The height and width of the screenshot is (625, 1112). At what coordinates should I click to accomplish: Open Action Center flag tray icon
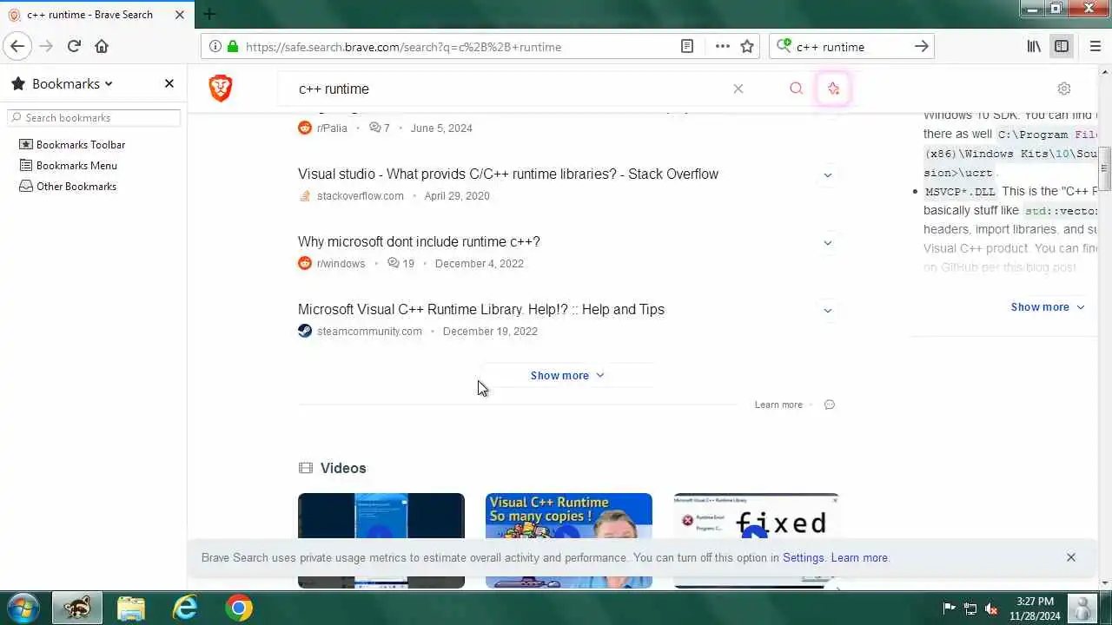pyautogui.click(x=950, y=609)
